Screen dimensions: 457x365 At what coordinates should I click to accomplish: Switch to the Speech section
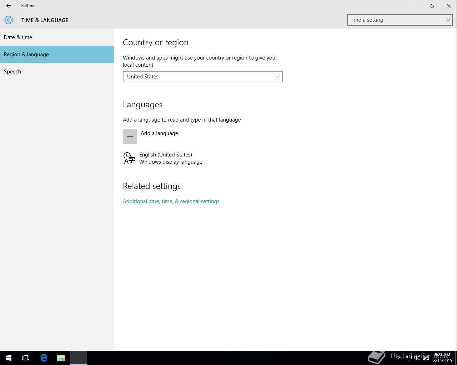[57, 71]
